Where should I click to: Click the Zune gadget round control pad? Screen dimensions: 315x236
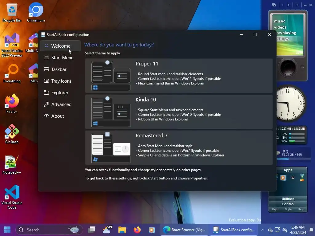[x=288, y=68]
